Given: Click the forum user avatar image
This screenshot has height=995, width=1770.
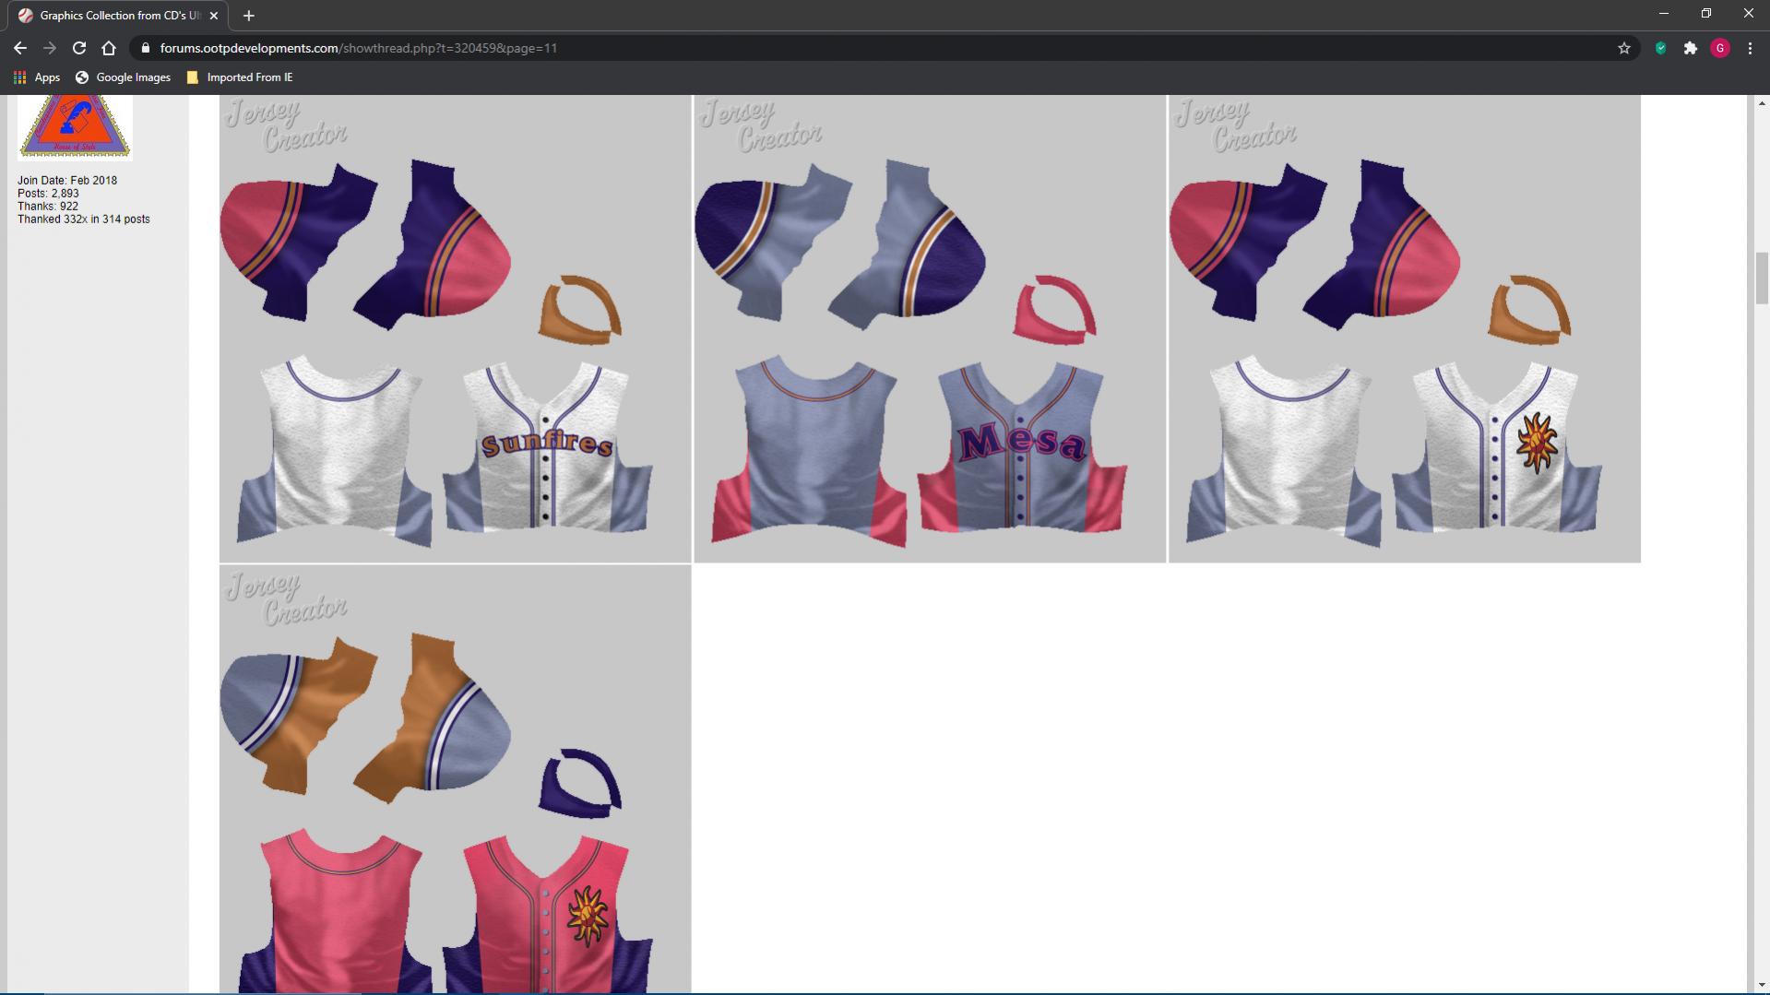Looking at the screenshot, I should (x=75, y=126).
